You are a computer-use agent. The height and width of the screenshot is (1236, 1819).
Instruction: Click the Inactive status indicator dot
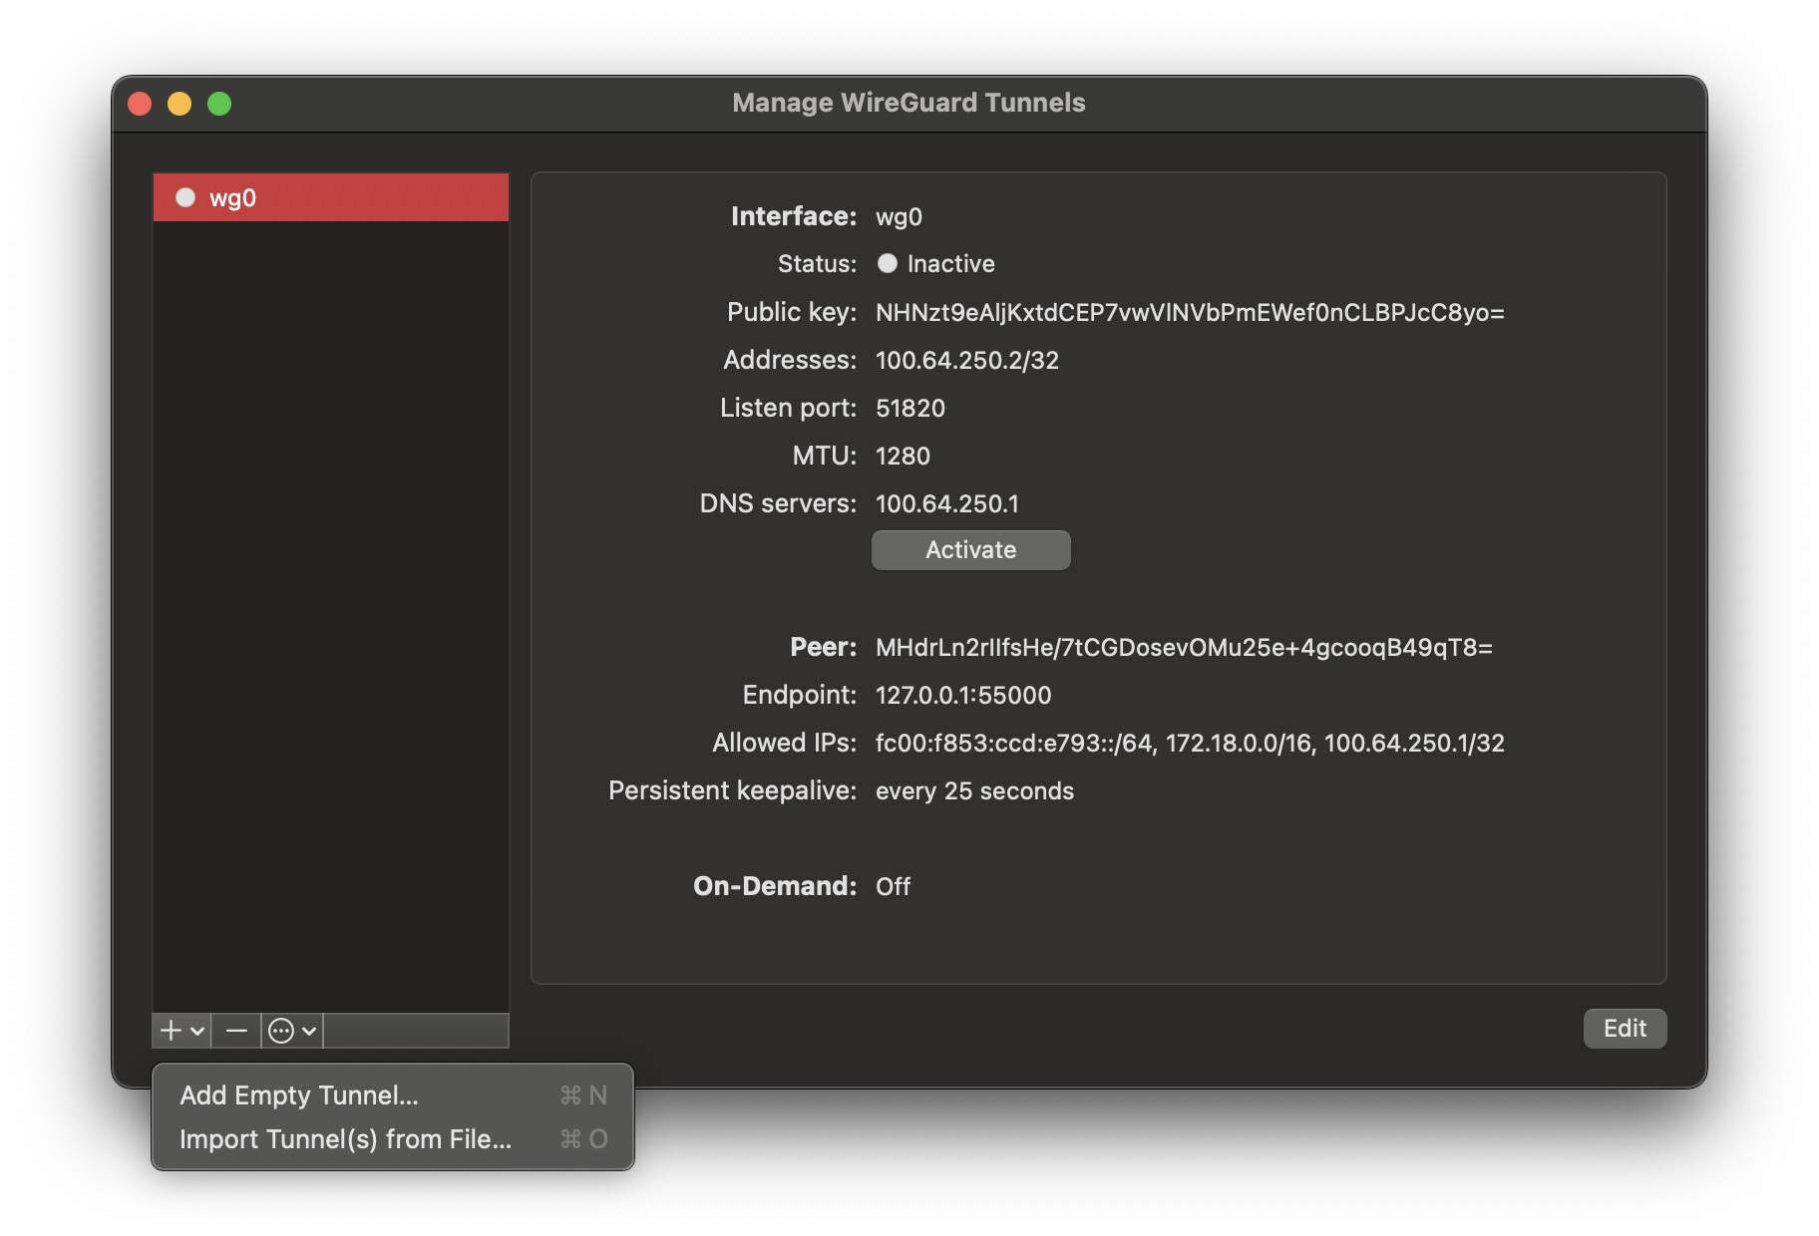pyautogui.click(x=888, y=263)
